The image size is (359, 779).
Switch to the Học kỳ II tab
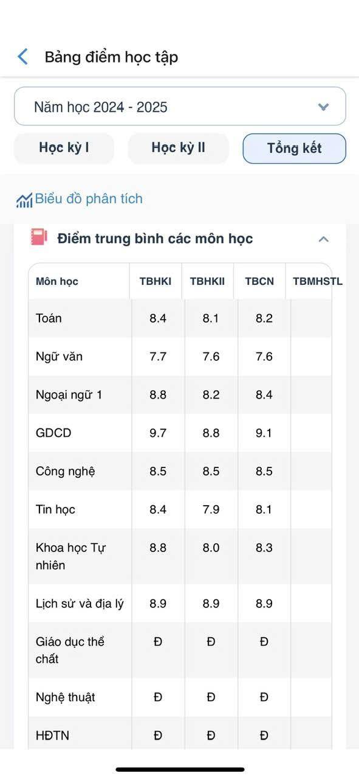pos(178,148)
